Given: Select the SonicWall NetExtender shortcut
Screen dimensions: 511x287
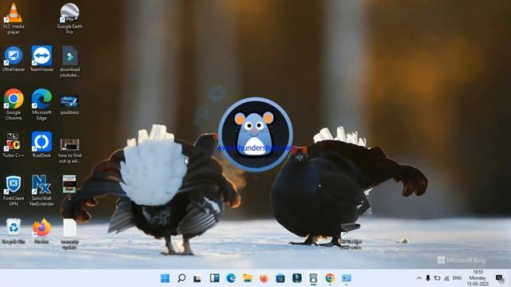Looking at the screenshot, I should 42,191.
